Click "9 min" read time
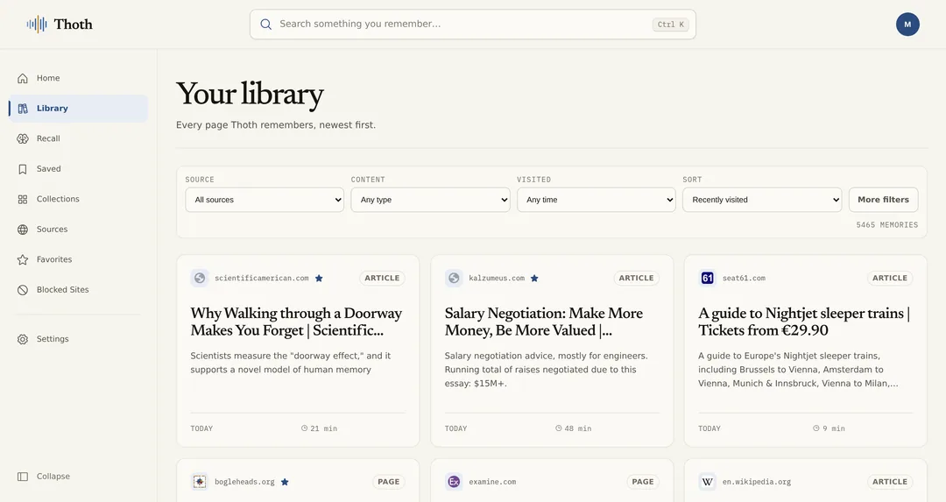 click(829, 428)
